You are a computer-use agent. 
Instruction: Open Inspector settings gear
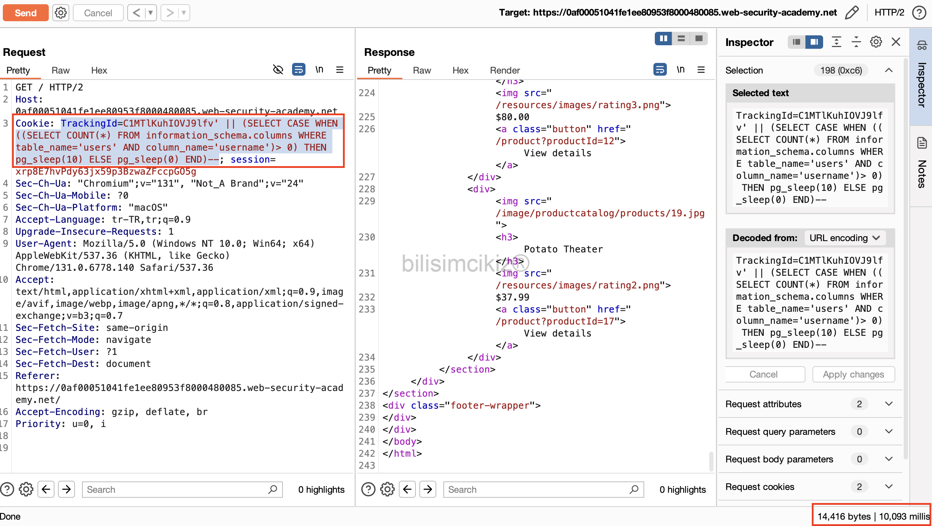[875, 42]
